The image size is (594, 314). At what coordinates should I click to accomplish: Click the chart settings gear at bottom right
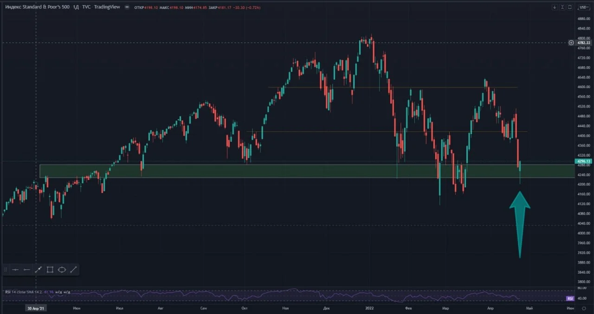pos(584,308)
